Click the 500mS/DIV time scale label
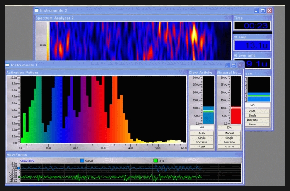The image size is (290, 191). [27, 161]
